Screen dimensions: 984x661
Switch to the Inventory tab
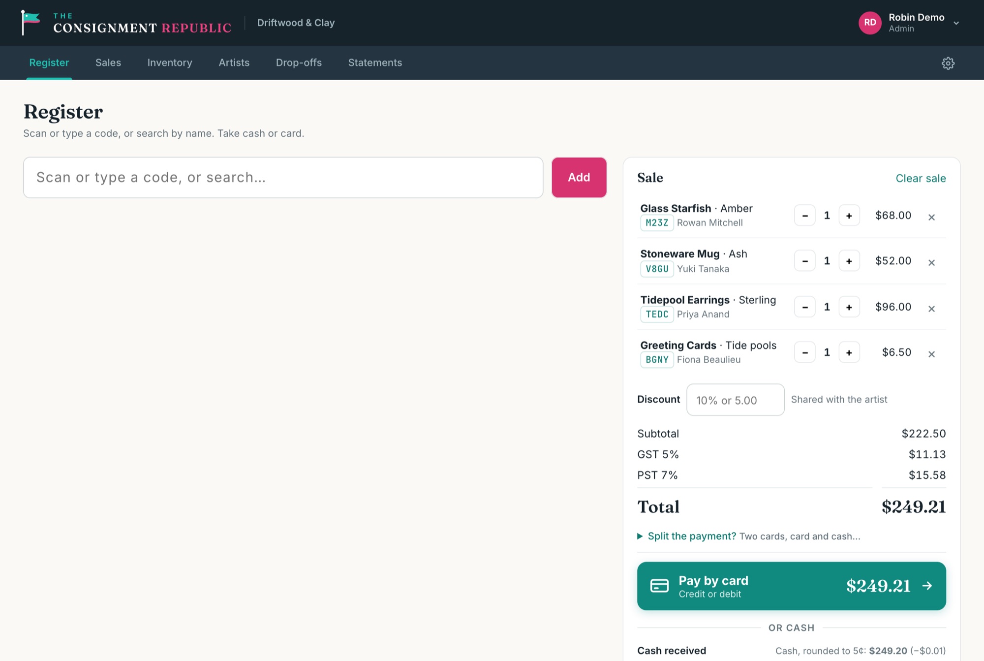(x=170, y=63)
